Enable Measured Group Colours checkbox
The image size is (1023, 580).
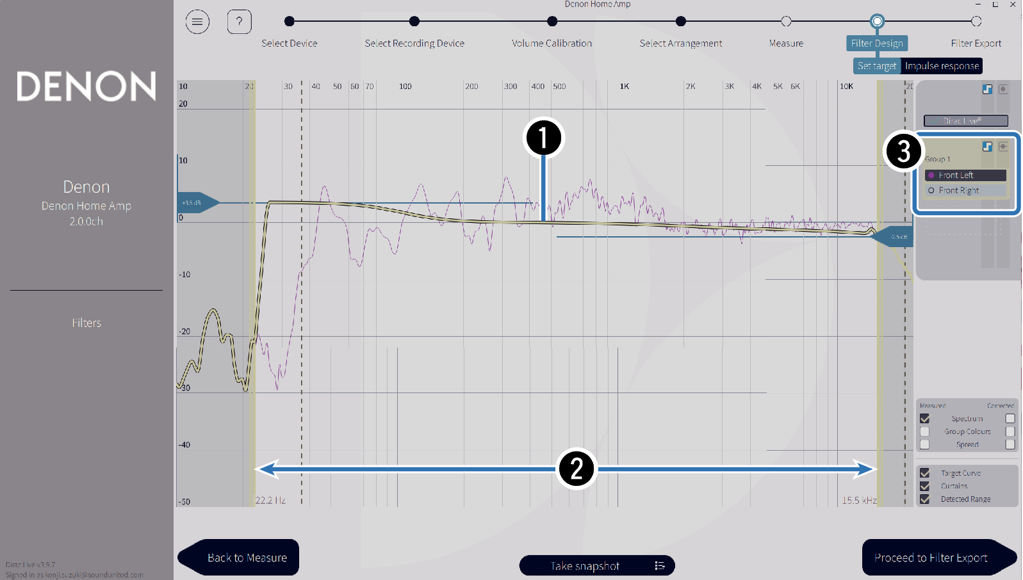coord(924,431)
